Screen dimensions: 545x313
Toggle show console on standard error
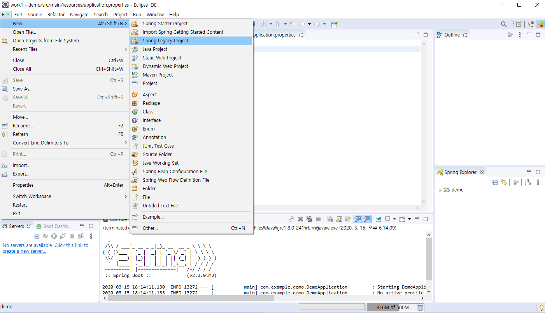[366, 219]
